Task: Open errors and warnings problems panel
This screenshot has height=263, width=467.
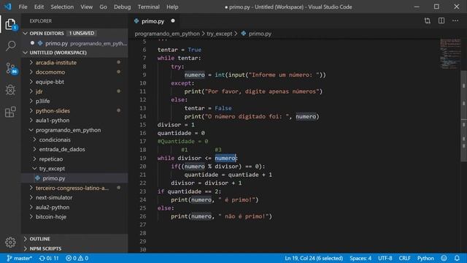Action: (77, 258)
